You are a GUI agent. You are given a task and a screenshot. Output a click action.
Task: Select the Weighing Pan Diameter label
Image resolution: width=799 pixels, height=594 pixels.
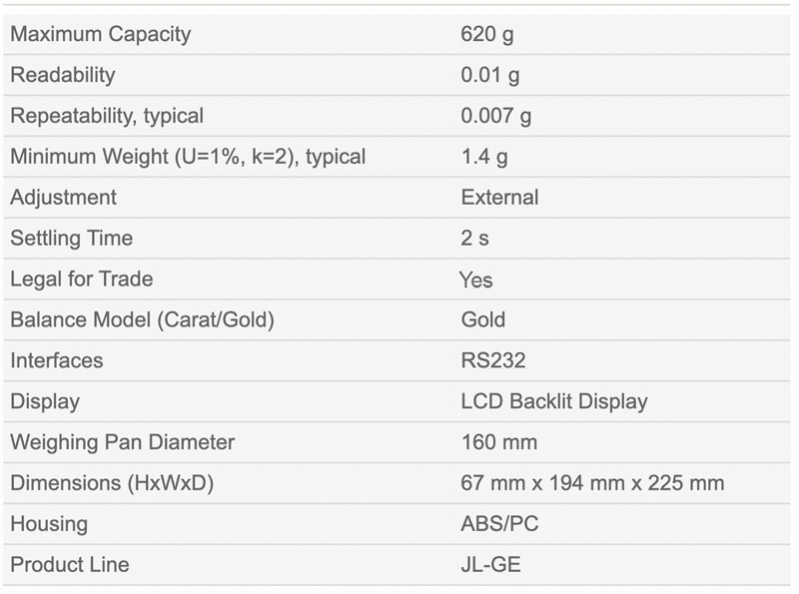(x=122, y=441)
